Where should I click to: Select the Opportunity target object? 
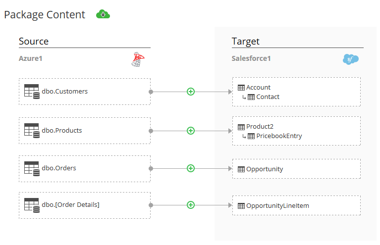click(265, 169)
